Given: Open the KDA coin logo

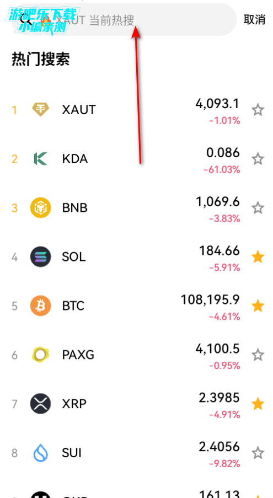Looking at the screenshot, I should point(41,159).
